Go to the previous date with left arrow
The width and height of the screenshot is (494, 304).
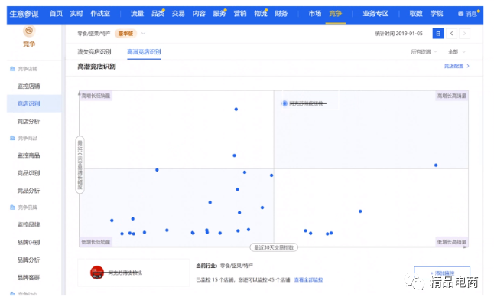(451, 34)
